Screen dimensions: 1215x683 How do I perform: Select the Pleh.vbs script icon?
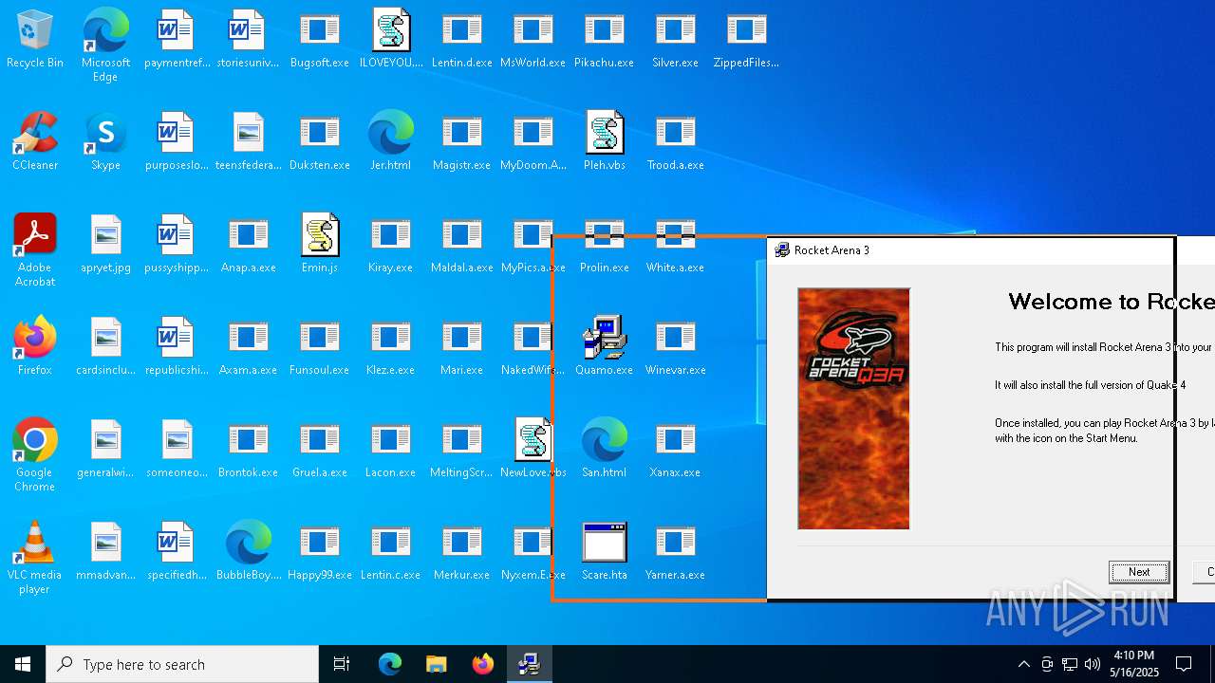[605, 142]
